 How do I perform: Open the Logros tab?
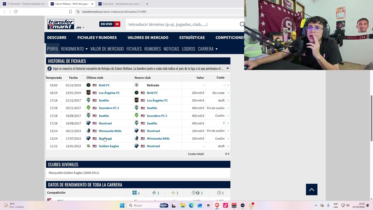point(189,49)
